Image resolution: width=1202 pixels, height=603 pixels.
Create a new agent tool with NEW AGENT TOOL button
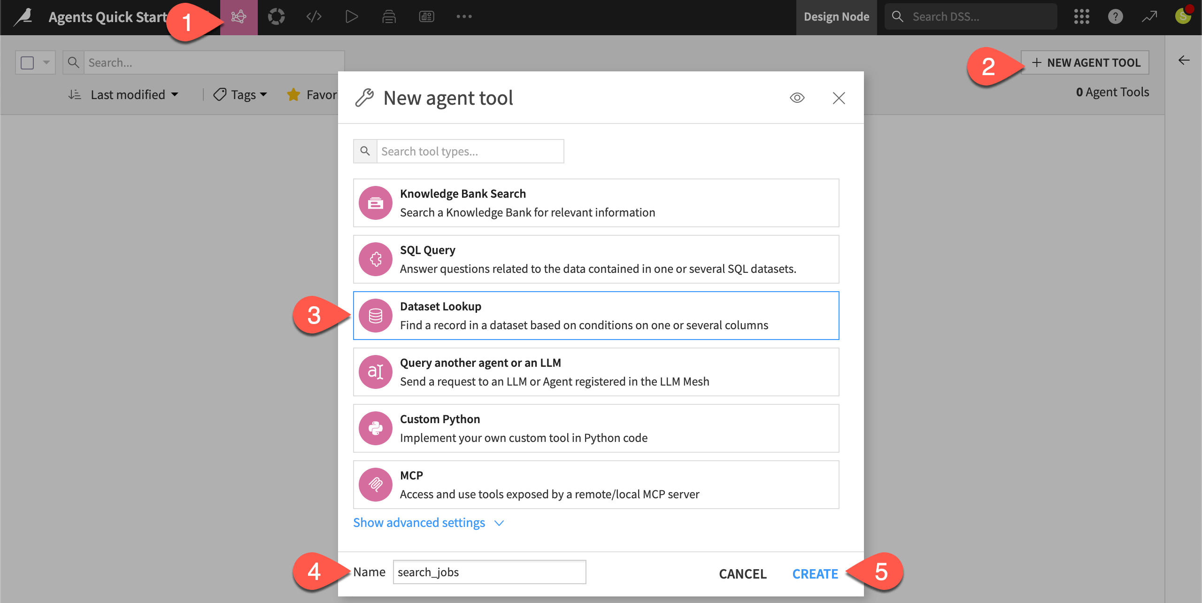pyautogui.click(x=1085, y=62)
